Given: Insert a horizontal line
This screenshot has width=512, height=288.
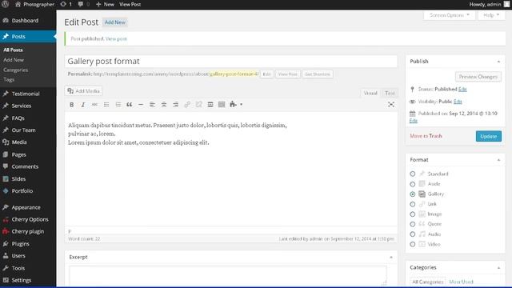Looking at the screenshot, I should coord(141,105).
